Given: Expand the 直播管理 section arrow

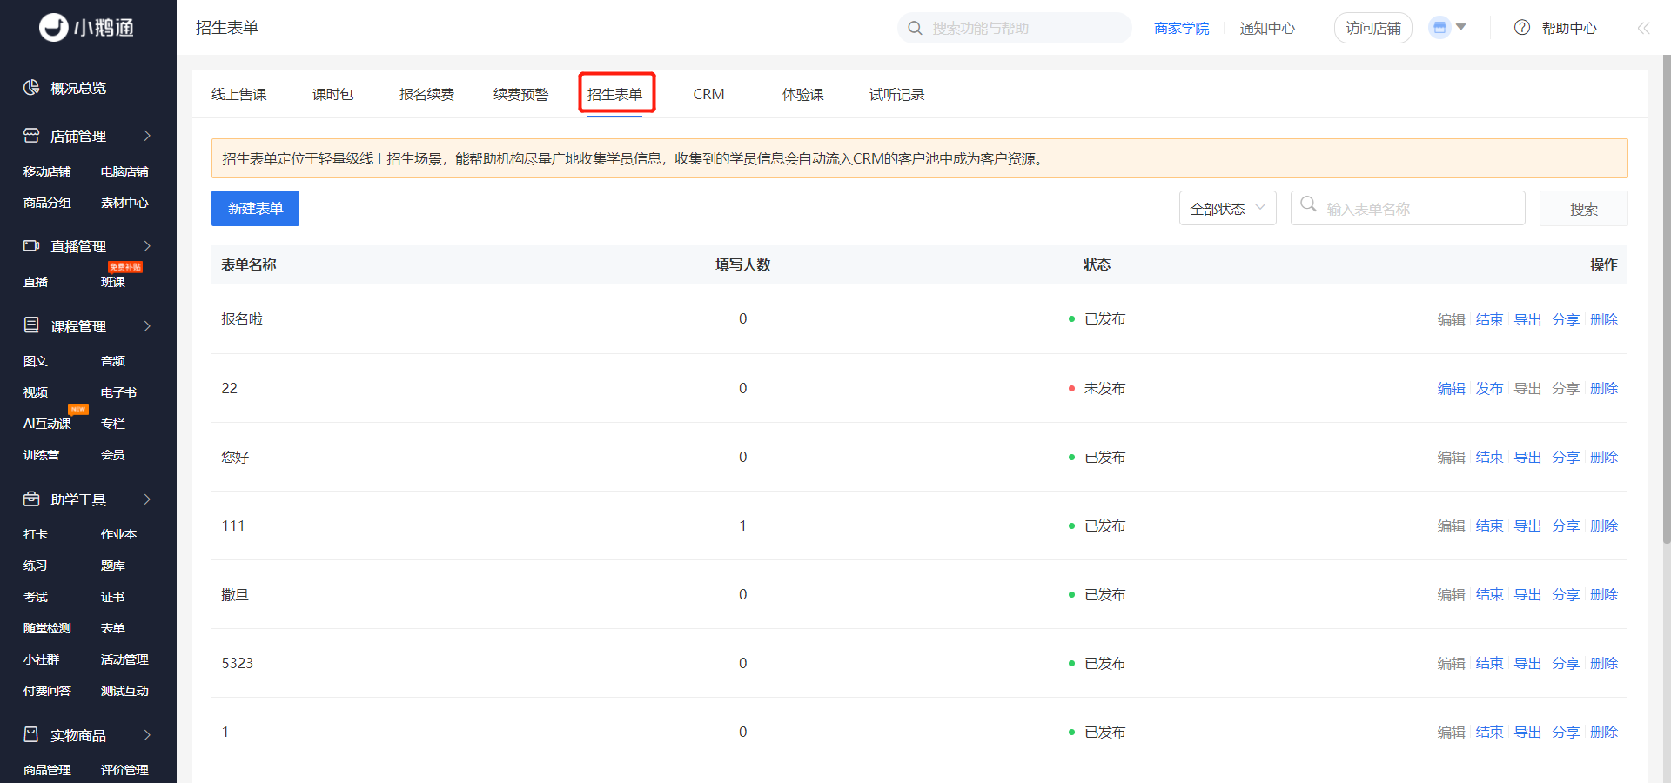Looking at the screenshot, I should coord(147,246).
